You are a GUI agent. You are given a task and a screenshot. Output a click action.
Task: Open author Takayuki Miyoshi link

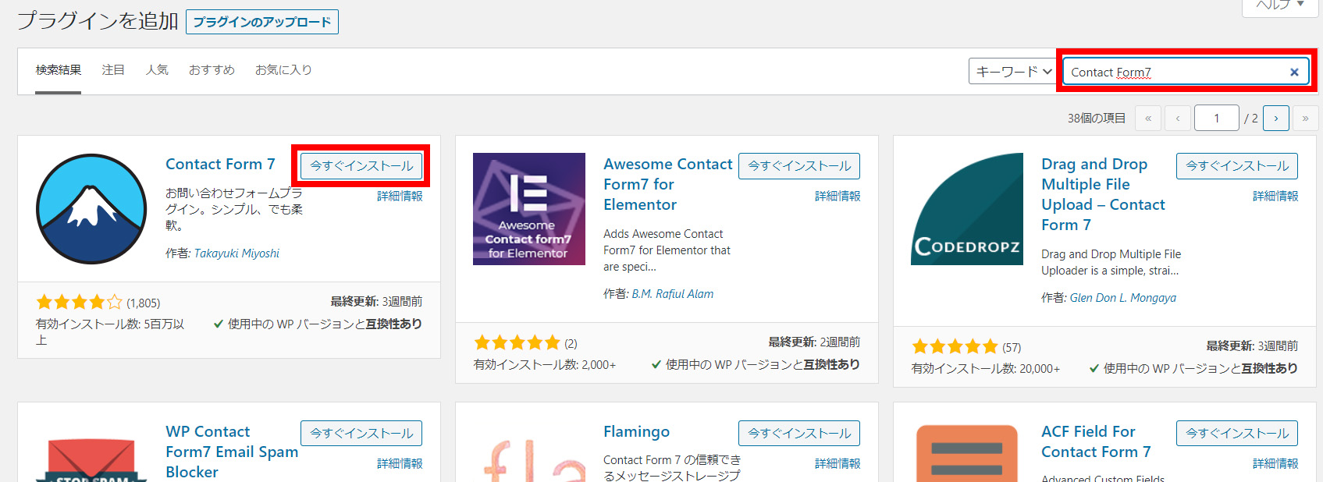(x=237, y=253)
